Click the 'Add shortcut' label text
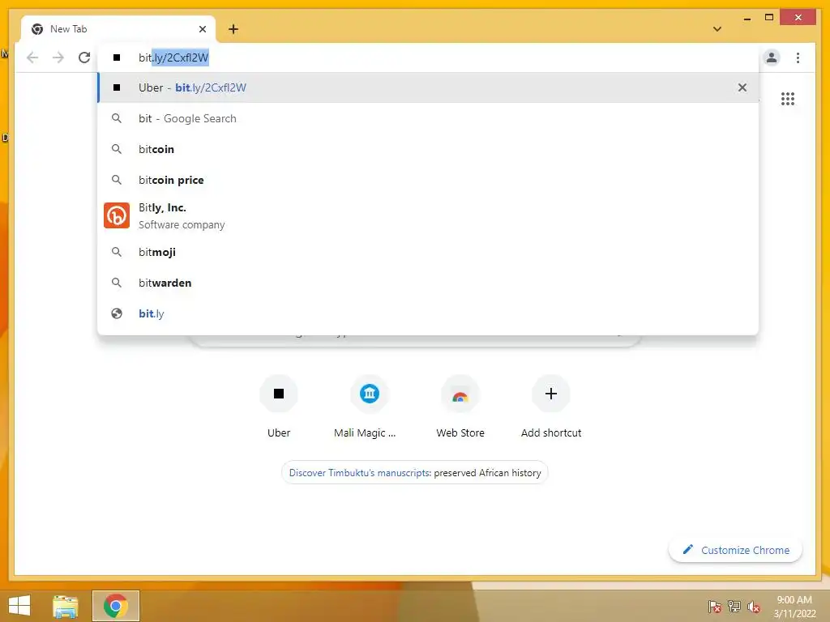The height and width of the screenshot is (622, 830). [x=551, y=432]
